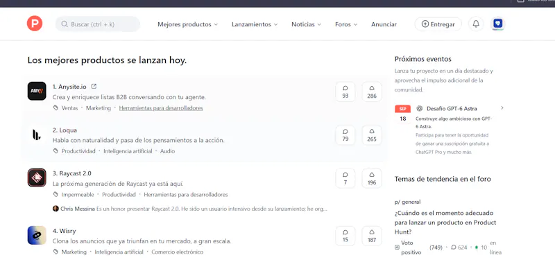Expand the Mejores productos menu
This screenshot has height=269, width=555.
click(x=187, y=24)
